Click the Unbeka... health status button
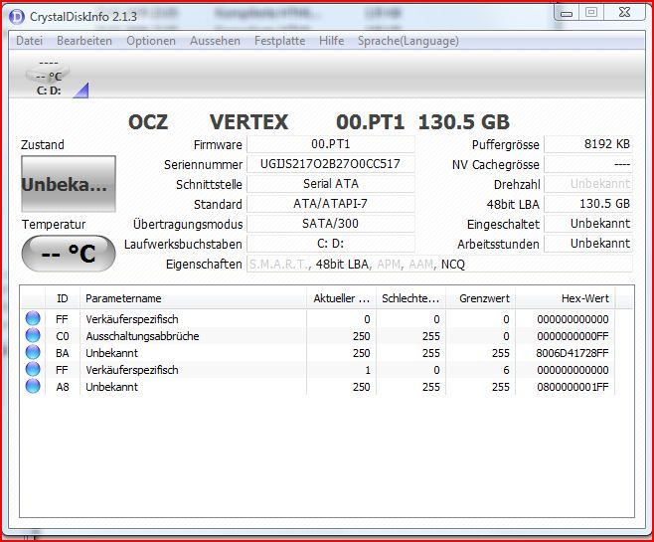This screenshot has height=542, width=654. click(x=69, y=184)
